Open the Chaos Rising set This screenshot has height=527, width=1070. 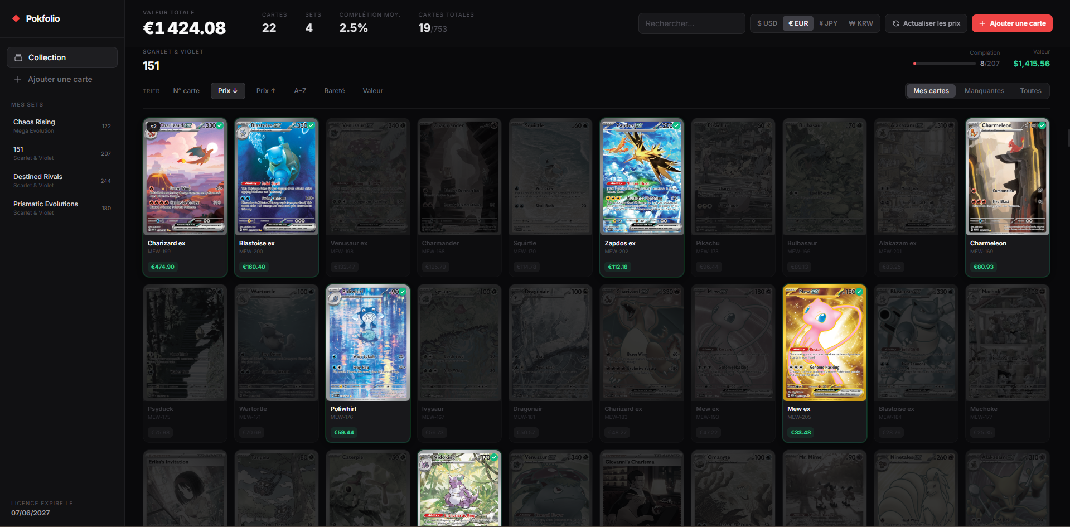(62, 126)
